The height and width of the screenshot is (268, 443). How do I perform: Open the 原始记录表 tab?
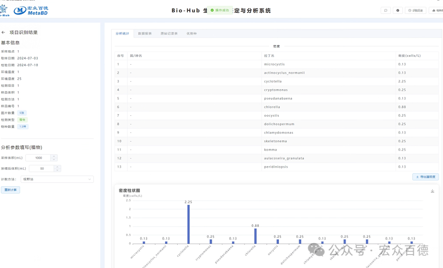pyautogui.click(x=169, y=34)
